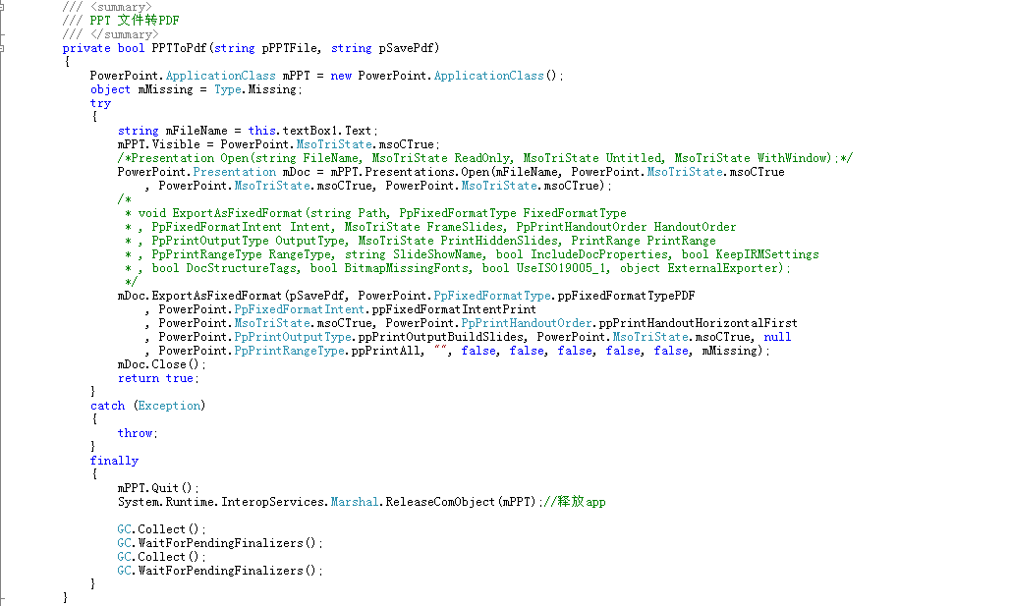Click 'textBox1' in the mFileName assignment
Screen dimensions: 1011x606
pos(309,131)
